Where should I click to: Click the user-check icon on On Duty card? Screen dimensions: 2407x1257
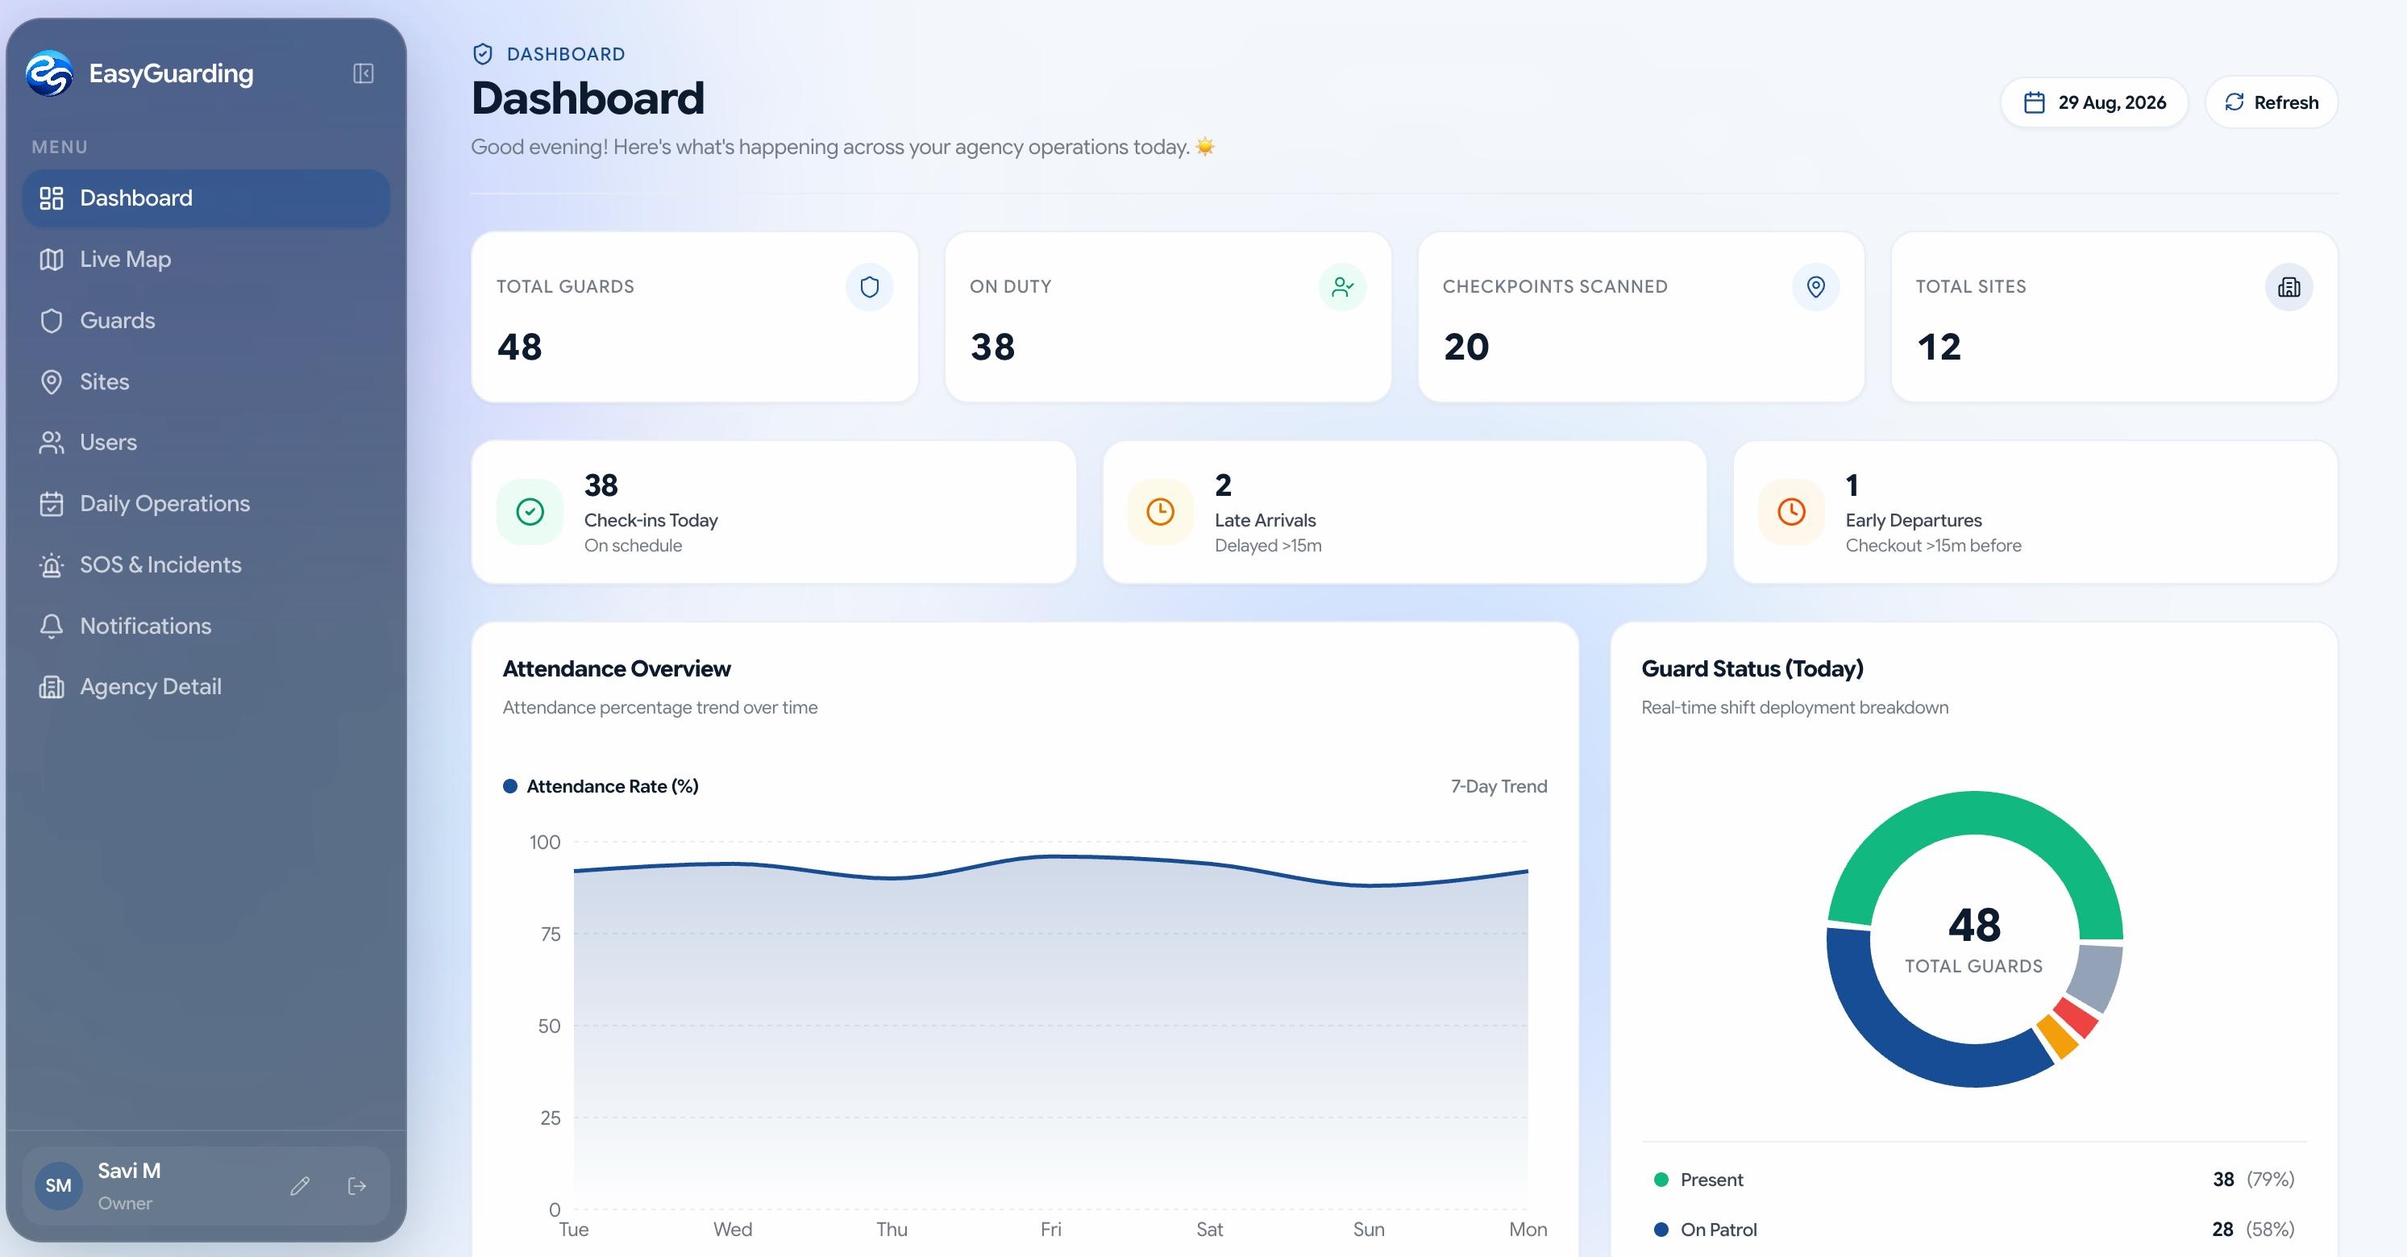1343,287
